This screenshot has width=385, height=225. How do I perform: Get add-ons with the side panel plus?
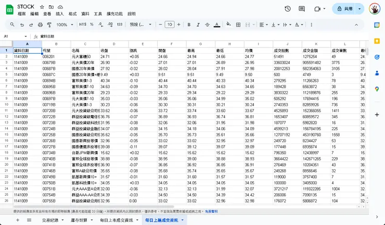click(x=377, y=115)
